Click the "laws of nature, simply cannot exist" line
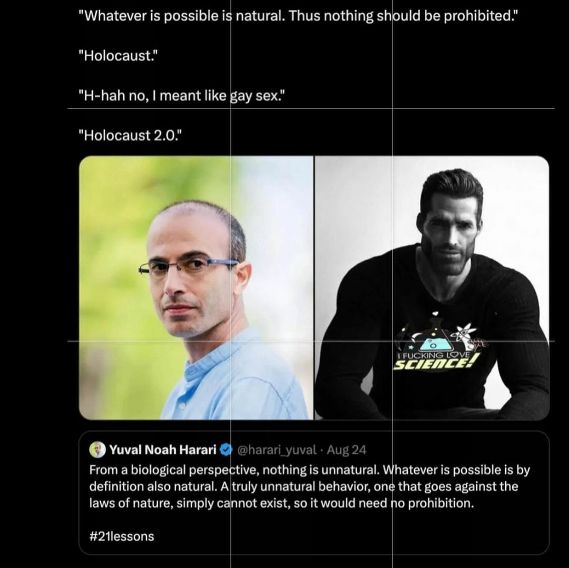Screen dimensions: 569x568 (281, 503)
